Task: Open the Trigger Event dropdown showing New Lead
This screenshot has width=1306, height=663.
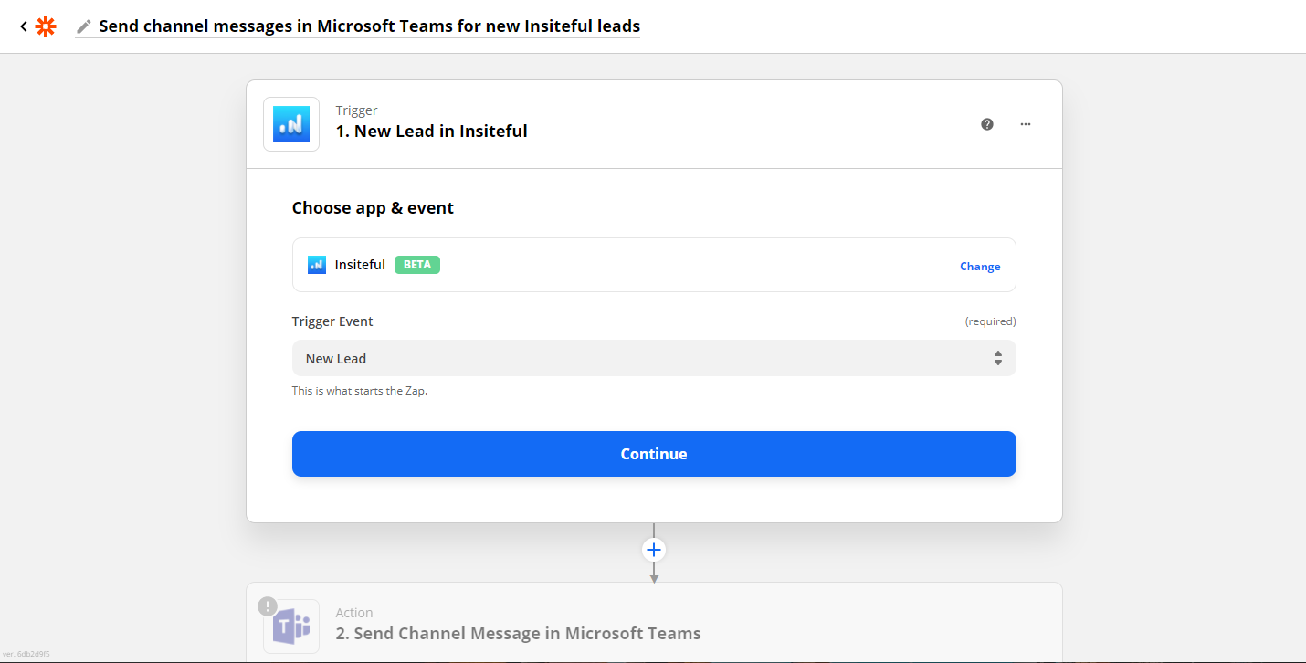Action: point(654,358)
